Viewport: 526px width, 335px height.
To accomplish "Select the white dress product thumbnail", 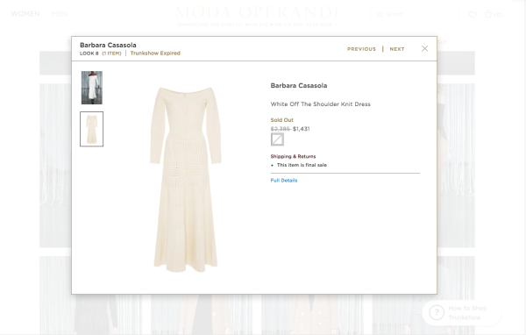I will click(x=91, y=129).
